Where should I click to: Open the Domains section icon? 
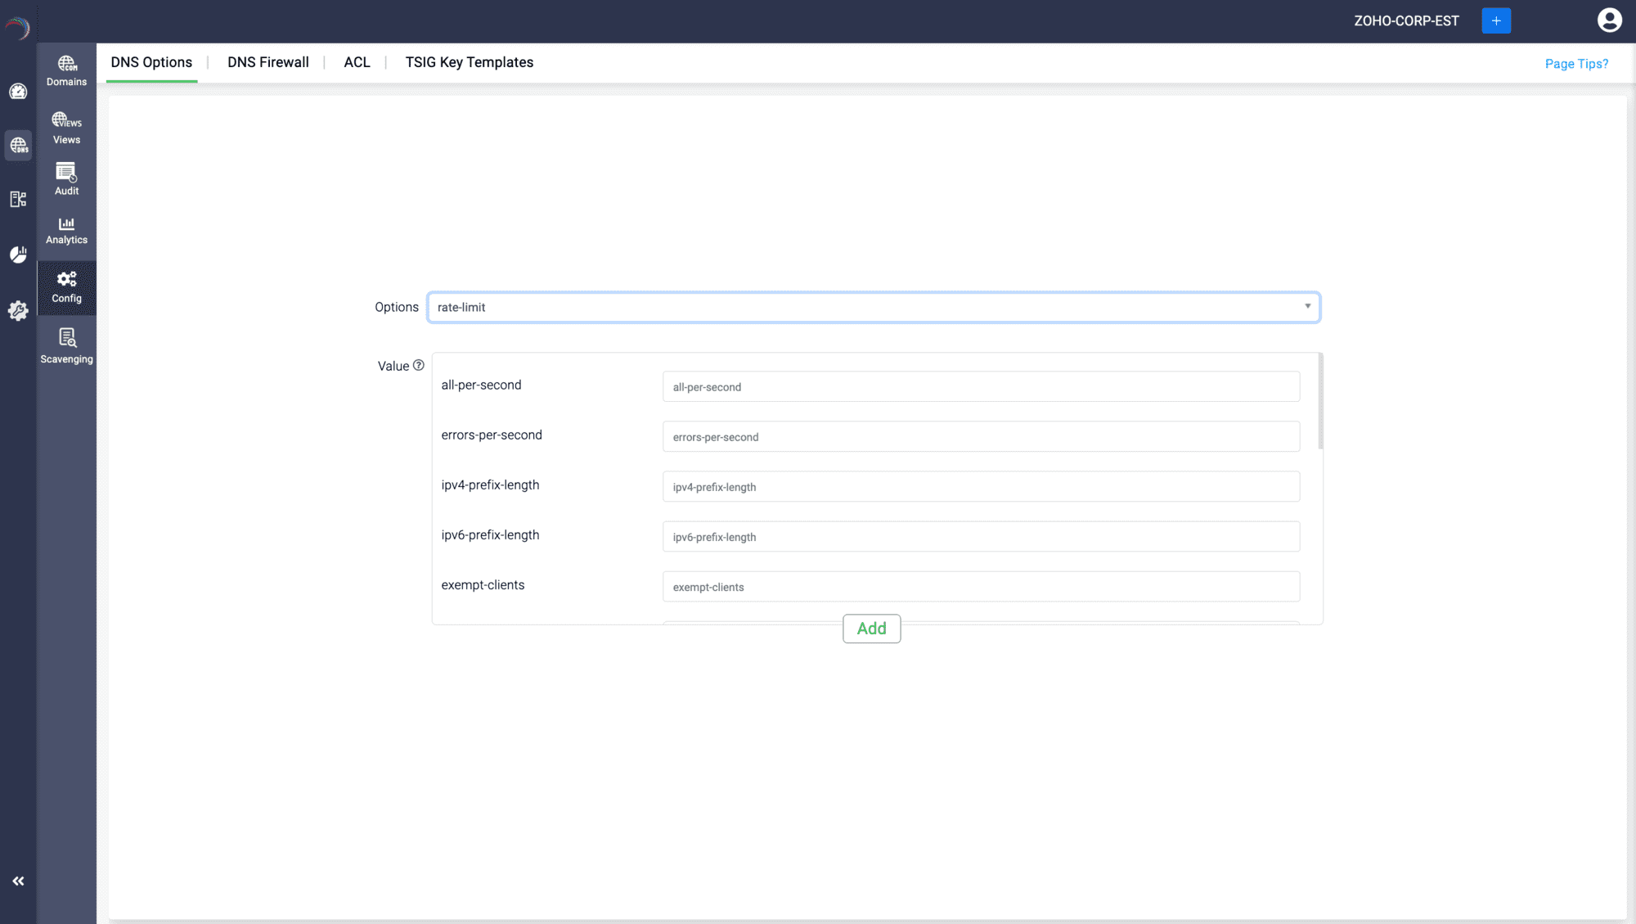pos(66,70)
